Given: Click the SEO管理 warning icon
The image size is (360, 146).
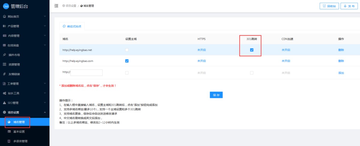Looking at the screenshot, I should [4, 103].
